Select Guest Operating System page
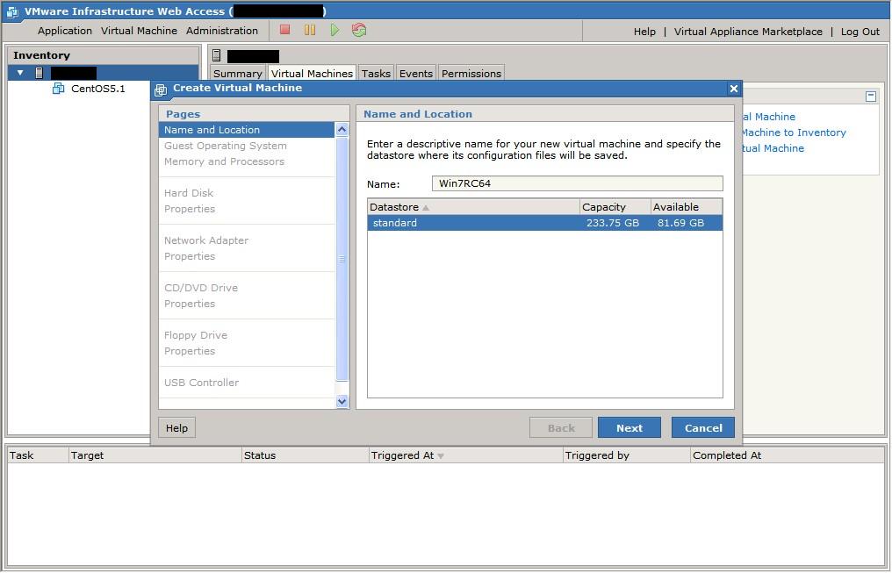Screen dimensions: 892x573 coord(247,146)
